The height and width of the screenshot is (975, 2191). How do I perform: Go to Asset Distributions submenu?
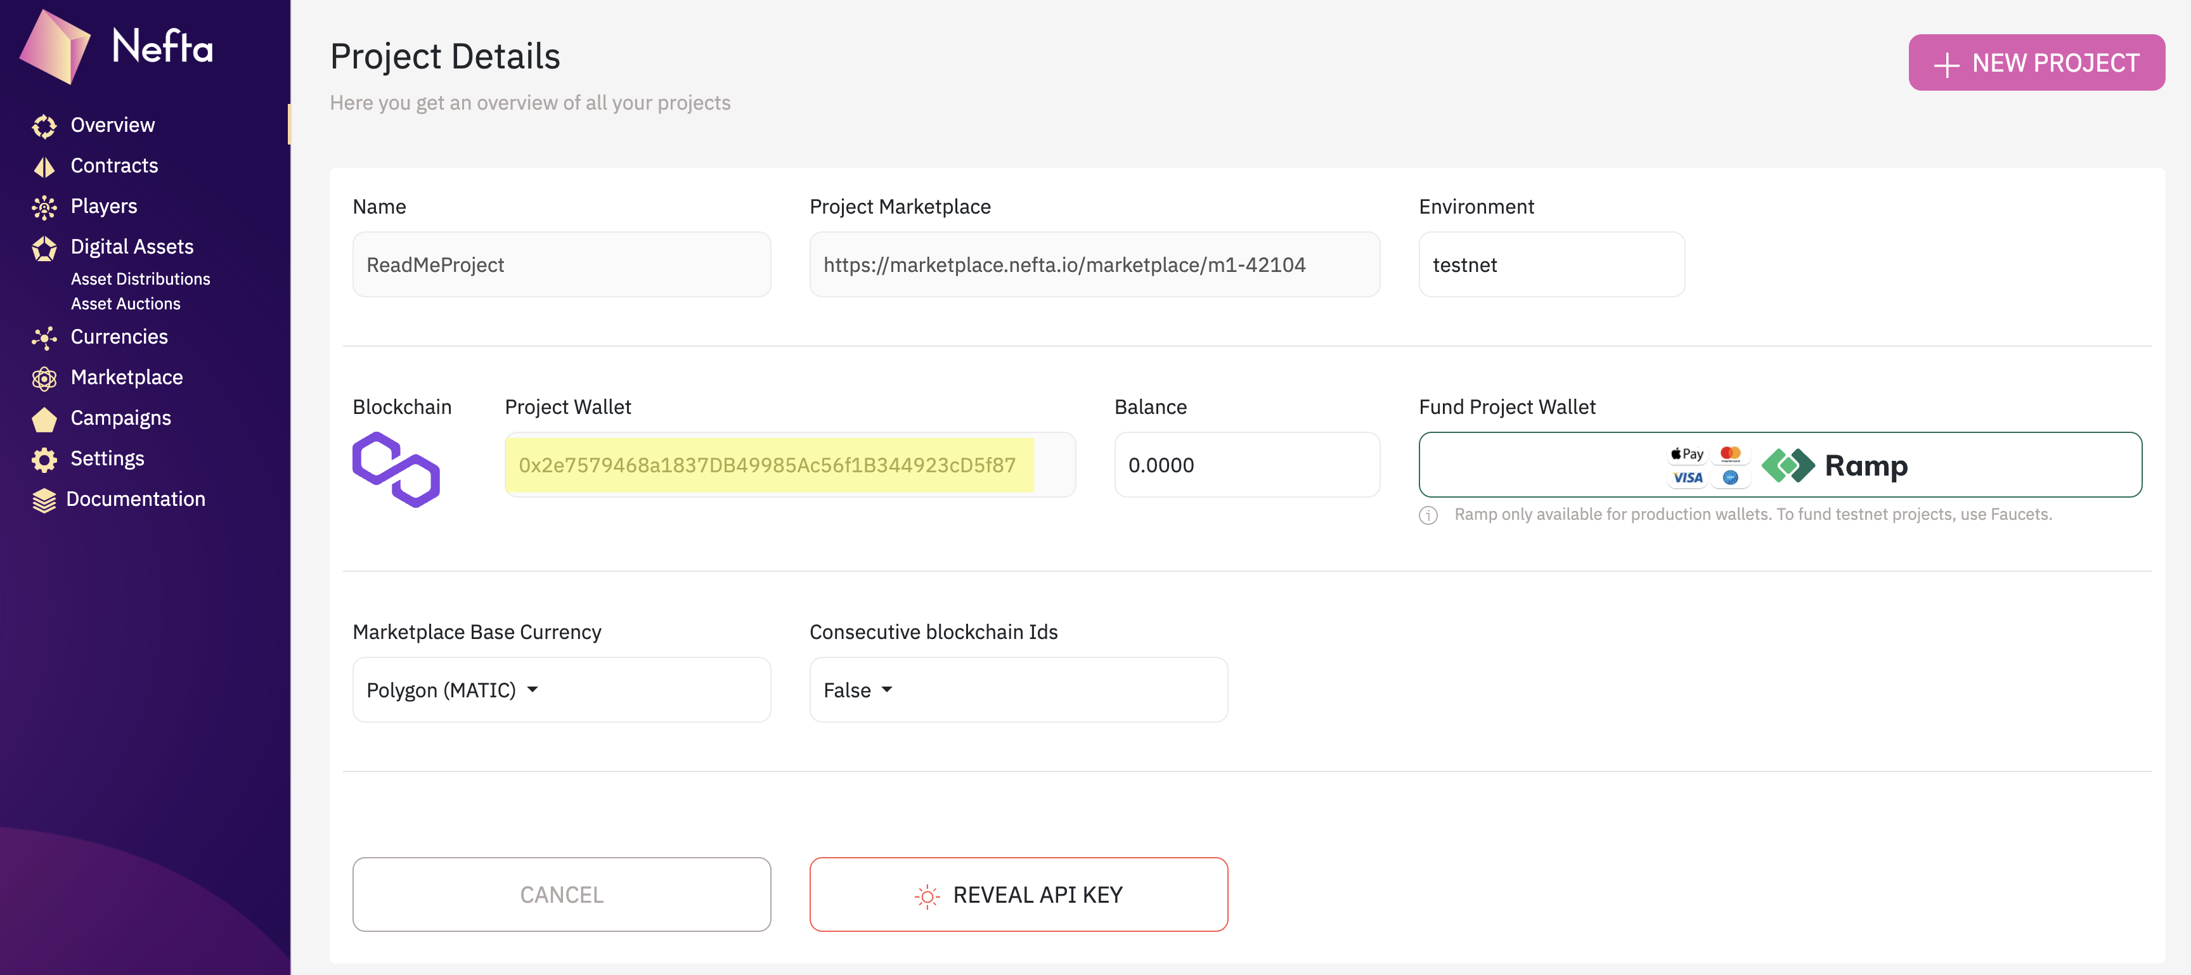[140, 279]
